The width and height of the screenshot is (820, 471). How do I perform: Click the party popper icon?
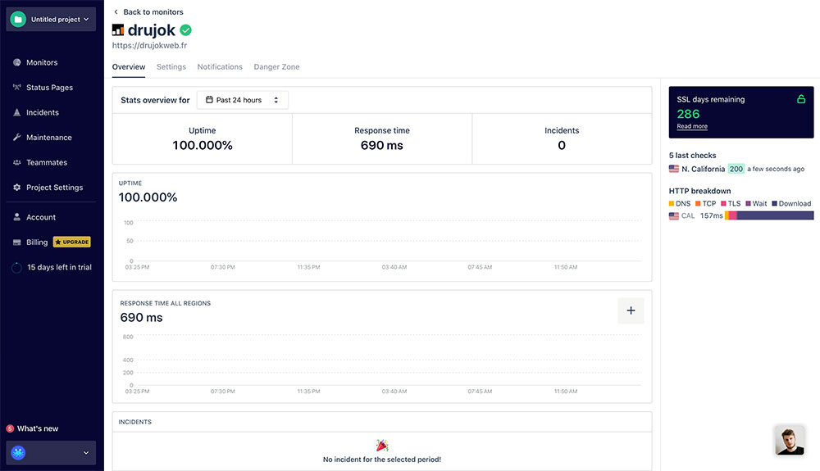pos(382,446)
